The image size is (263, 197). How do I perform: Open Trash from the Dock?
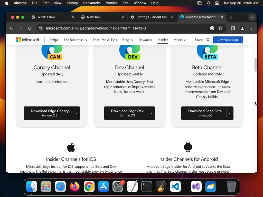pyautogui.click(x=231, y=186)
